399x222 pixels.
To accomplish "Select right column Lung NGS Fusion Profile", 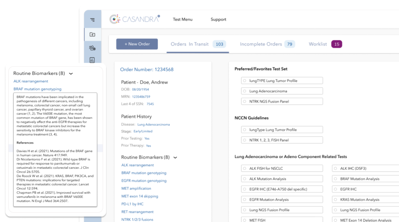I will [x=365, y=210].
